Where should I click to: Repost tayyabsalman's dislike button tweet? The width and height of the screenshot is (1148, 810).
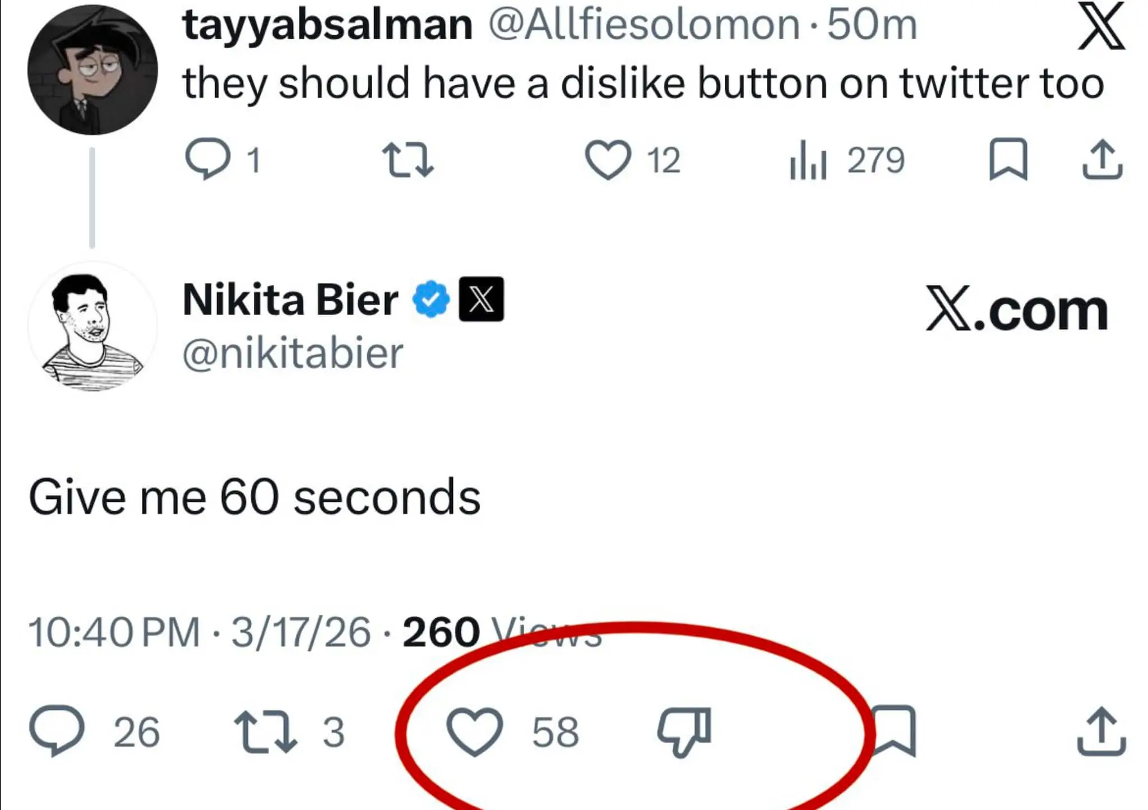(x=408, y=160)
